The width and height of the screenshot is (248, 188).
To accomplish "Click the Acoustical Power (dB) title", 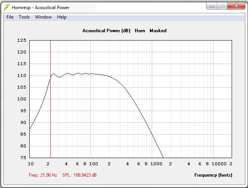I will 106,31.
